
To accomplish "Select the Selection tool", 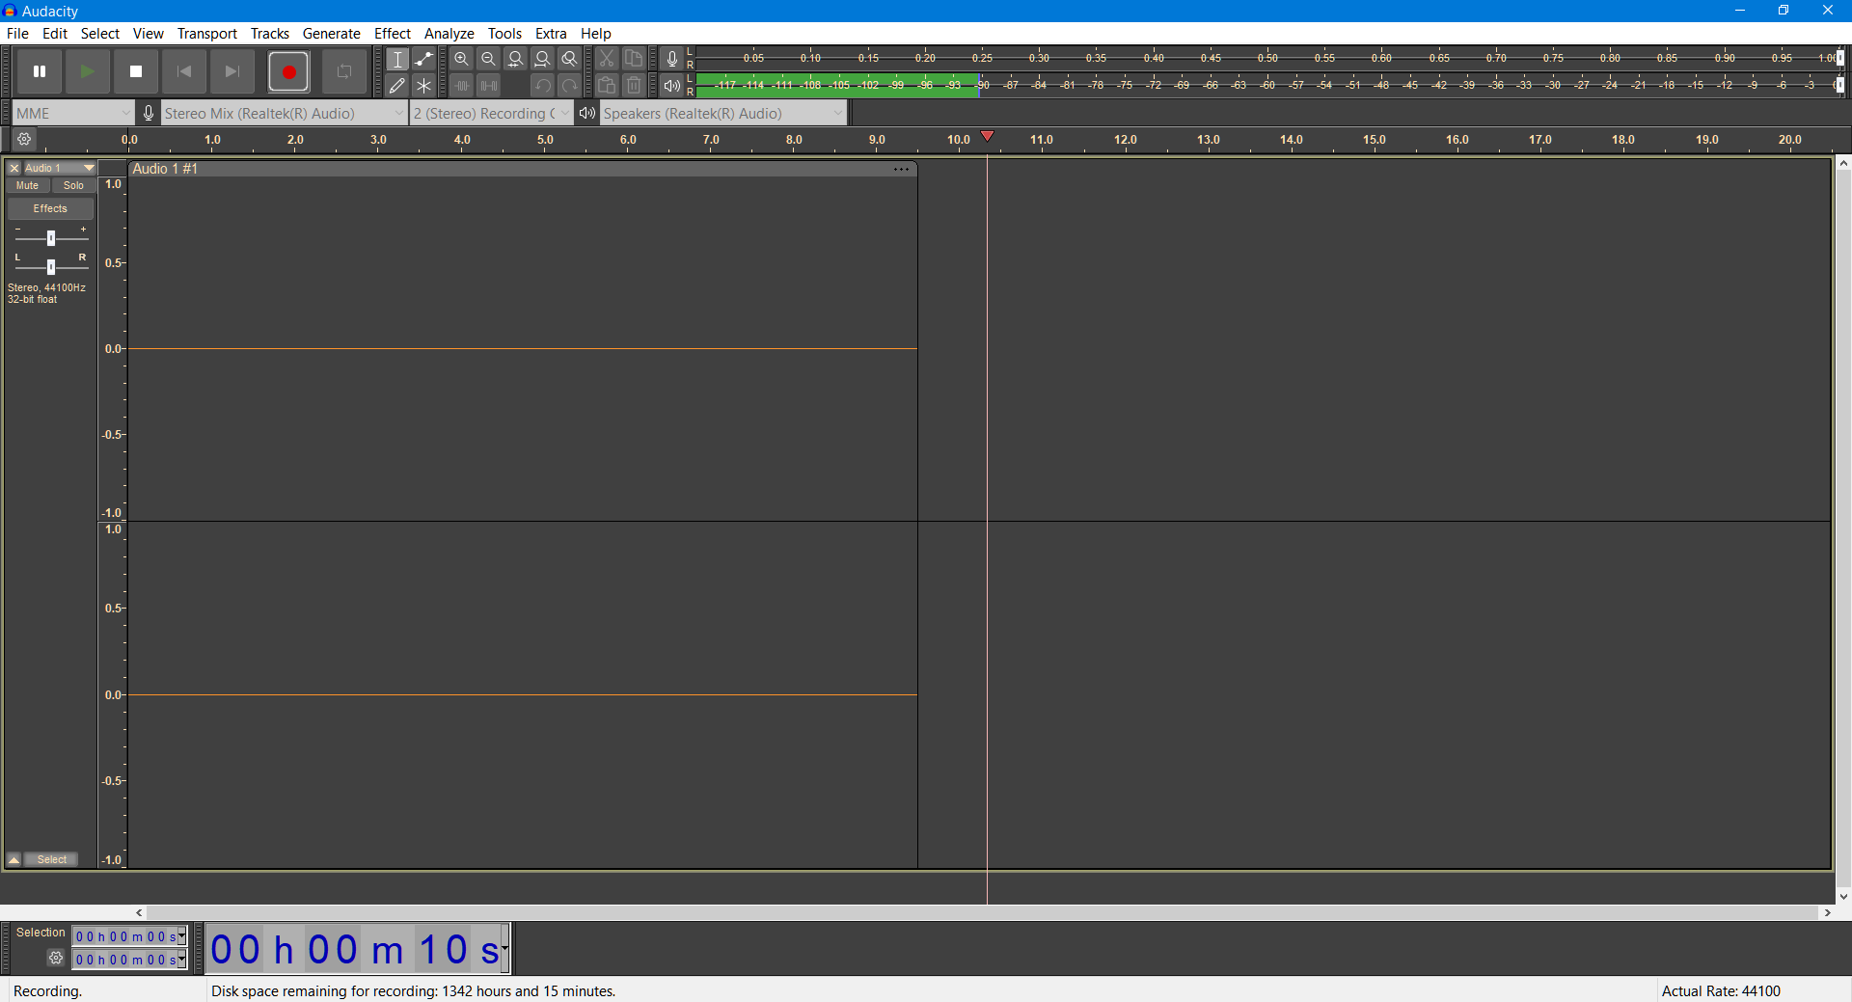I will [x=397, y=59].
